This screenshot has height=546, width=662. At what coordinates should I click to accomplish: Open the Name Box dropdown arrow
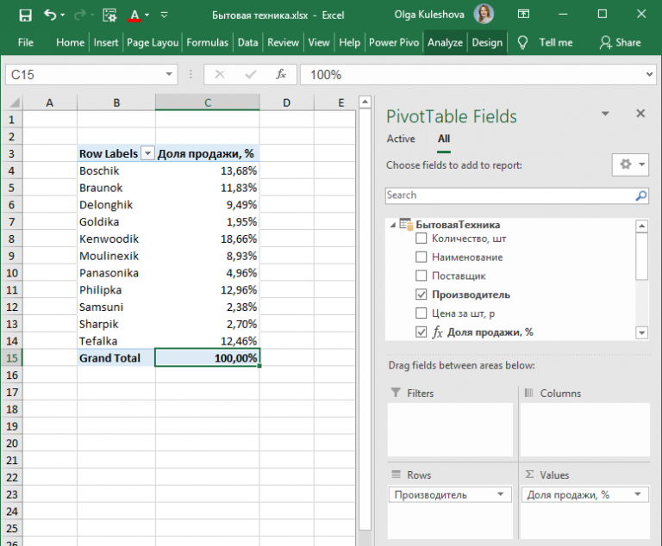169,74
